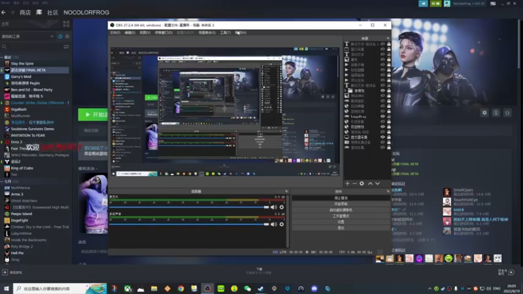Screen dimensions: 523x294
Task: Open source properties gear below the sources list
Action: [x=362, y=184]
